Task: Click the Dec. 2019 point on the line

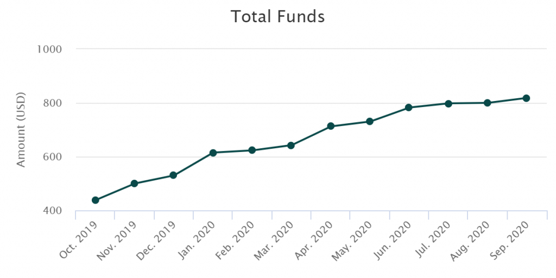Action: (x=173, y=175)
